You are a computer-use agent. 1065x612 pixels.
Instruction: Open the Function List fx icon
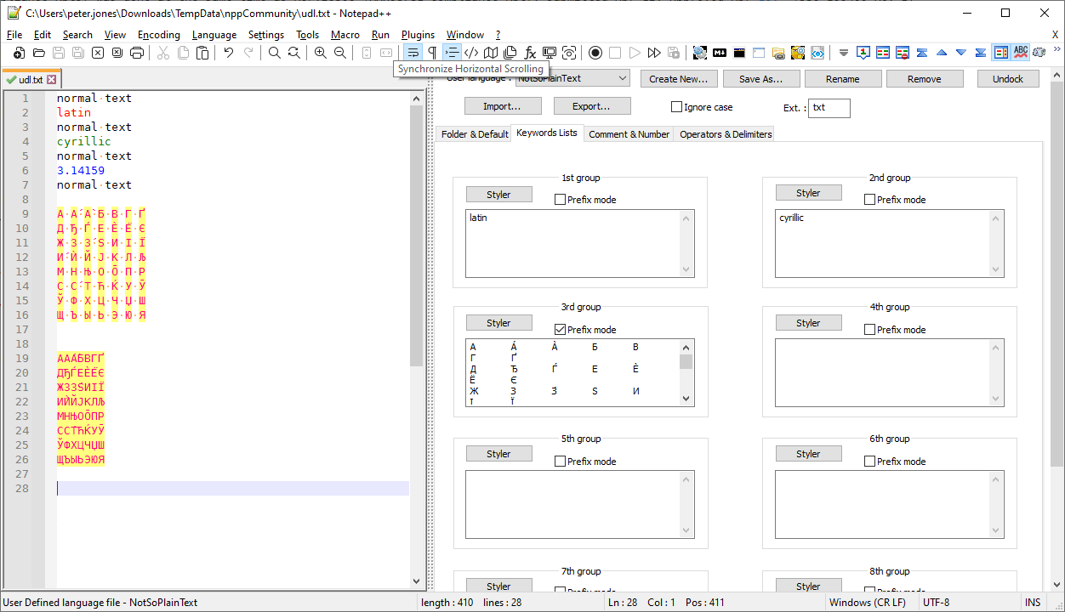tap(530, 53)
